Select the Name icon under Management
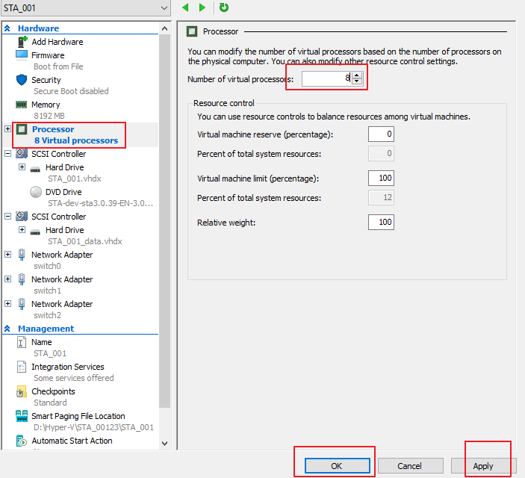The height and width of the screenshot is (478, 525). click(22, 342)
